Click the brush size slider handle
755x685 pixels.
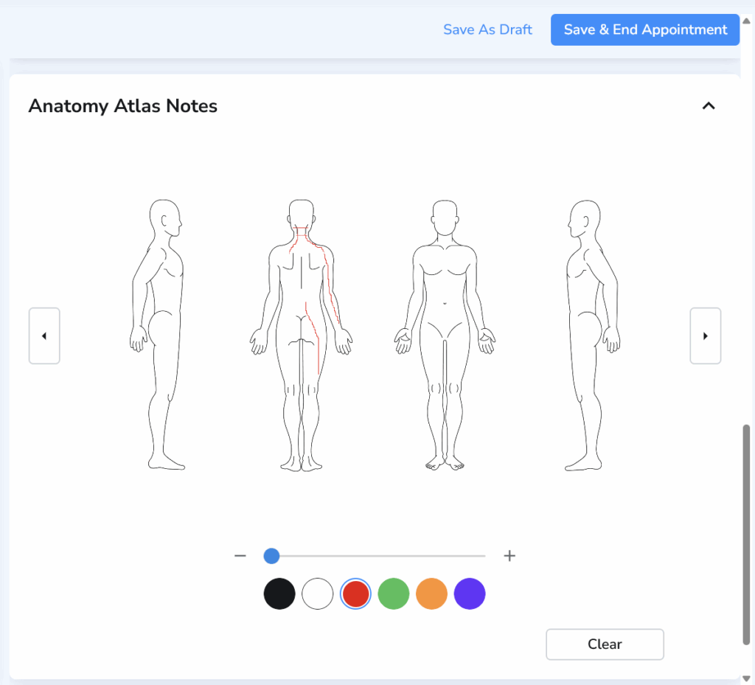click(x=271, y=555)
